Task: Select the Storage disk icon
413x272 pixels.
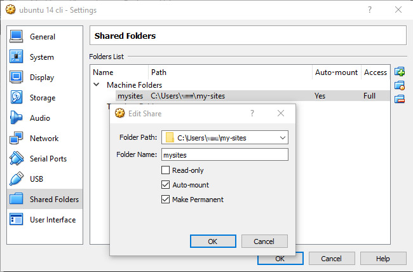Action: (x=17, y=98)
